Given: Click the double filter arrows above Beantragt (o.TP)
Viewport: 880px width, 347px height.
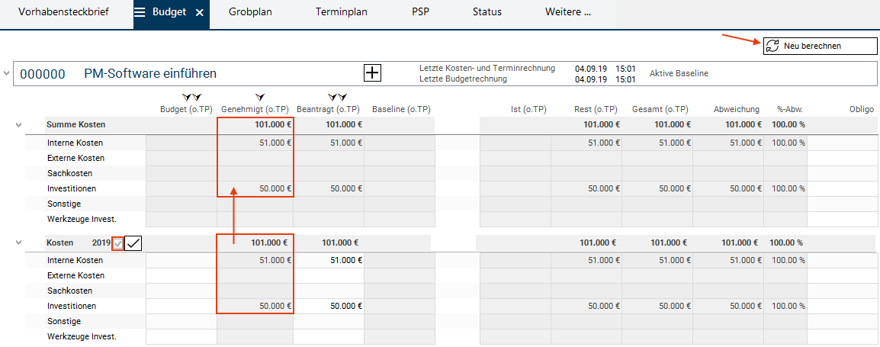Looking at the screenshot, I should tap(336, 98).
